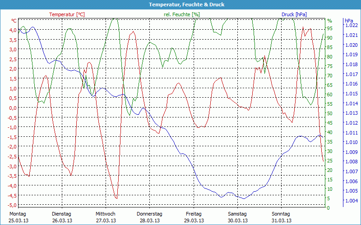The image size is (361, 225).
Task: Click the '95' humidity axis value
Action: (330, 28)
